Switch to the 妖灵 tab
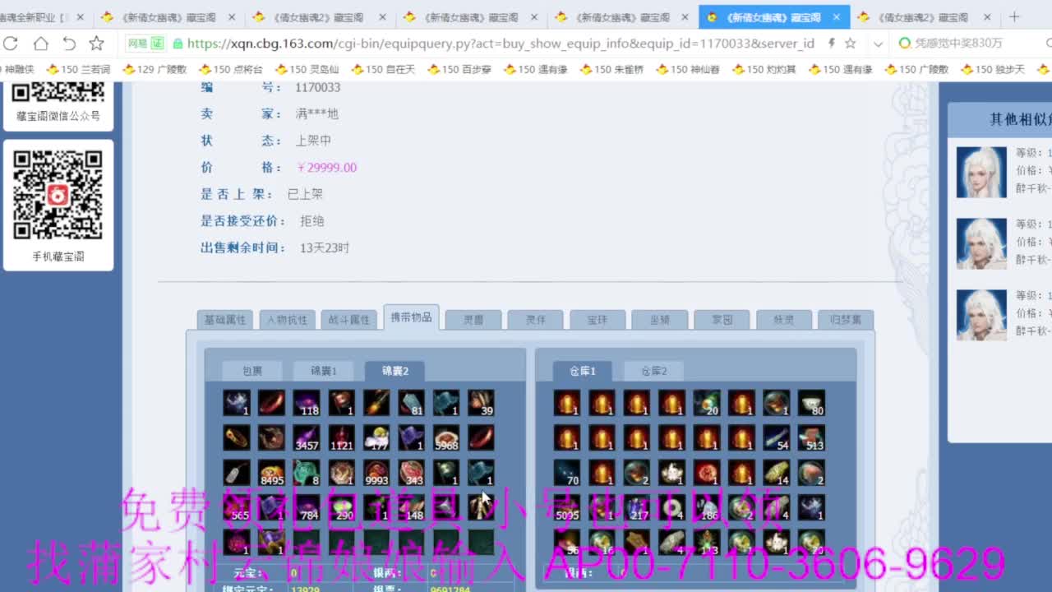This screenshot has height=592, width=1052. [x=784, y=320]
